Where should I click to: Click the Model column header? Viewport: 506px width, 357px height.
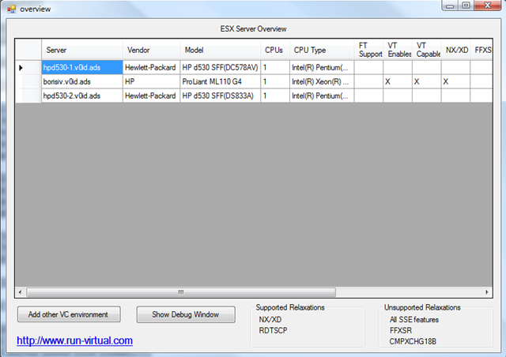tap(220, 50)
